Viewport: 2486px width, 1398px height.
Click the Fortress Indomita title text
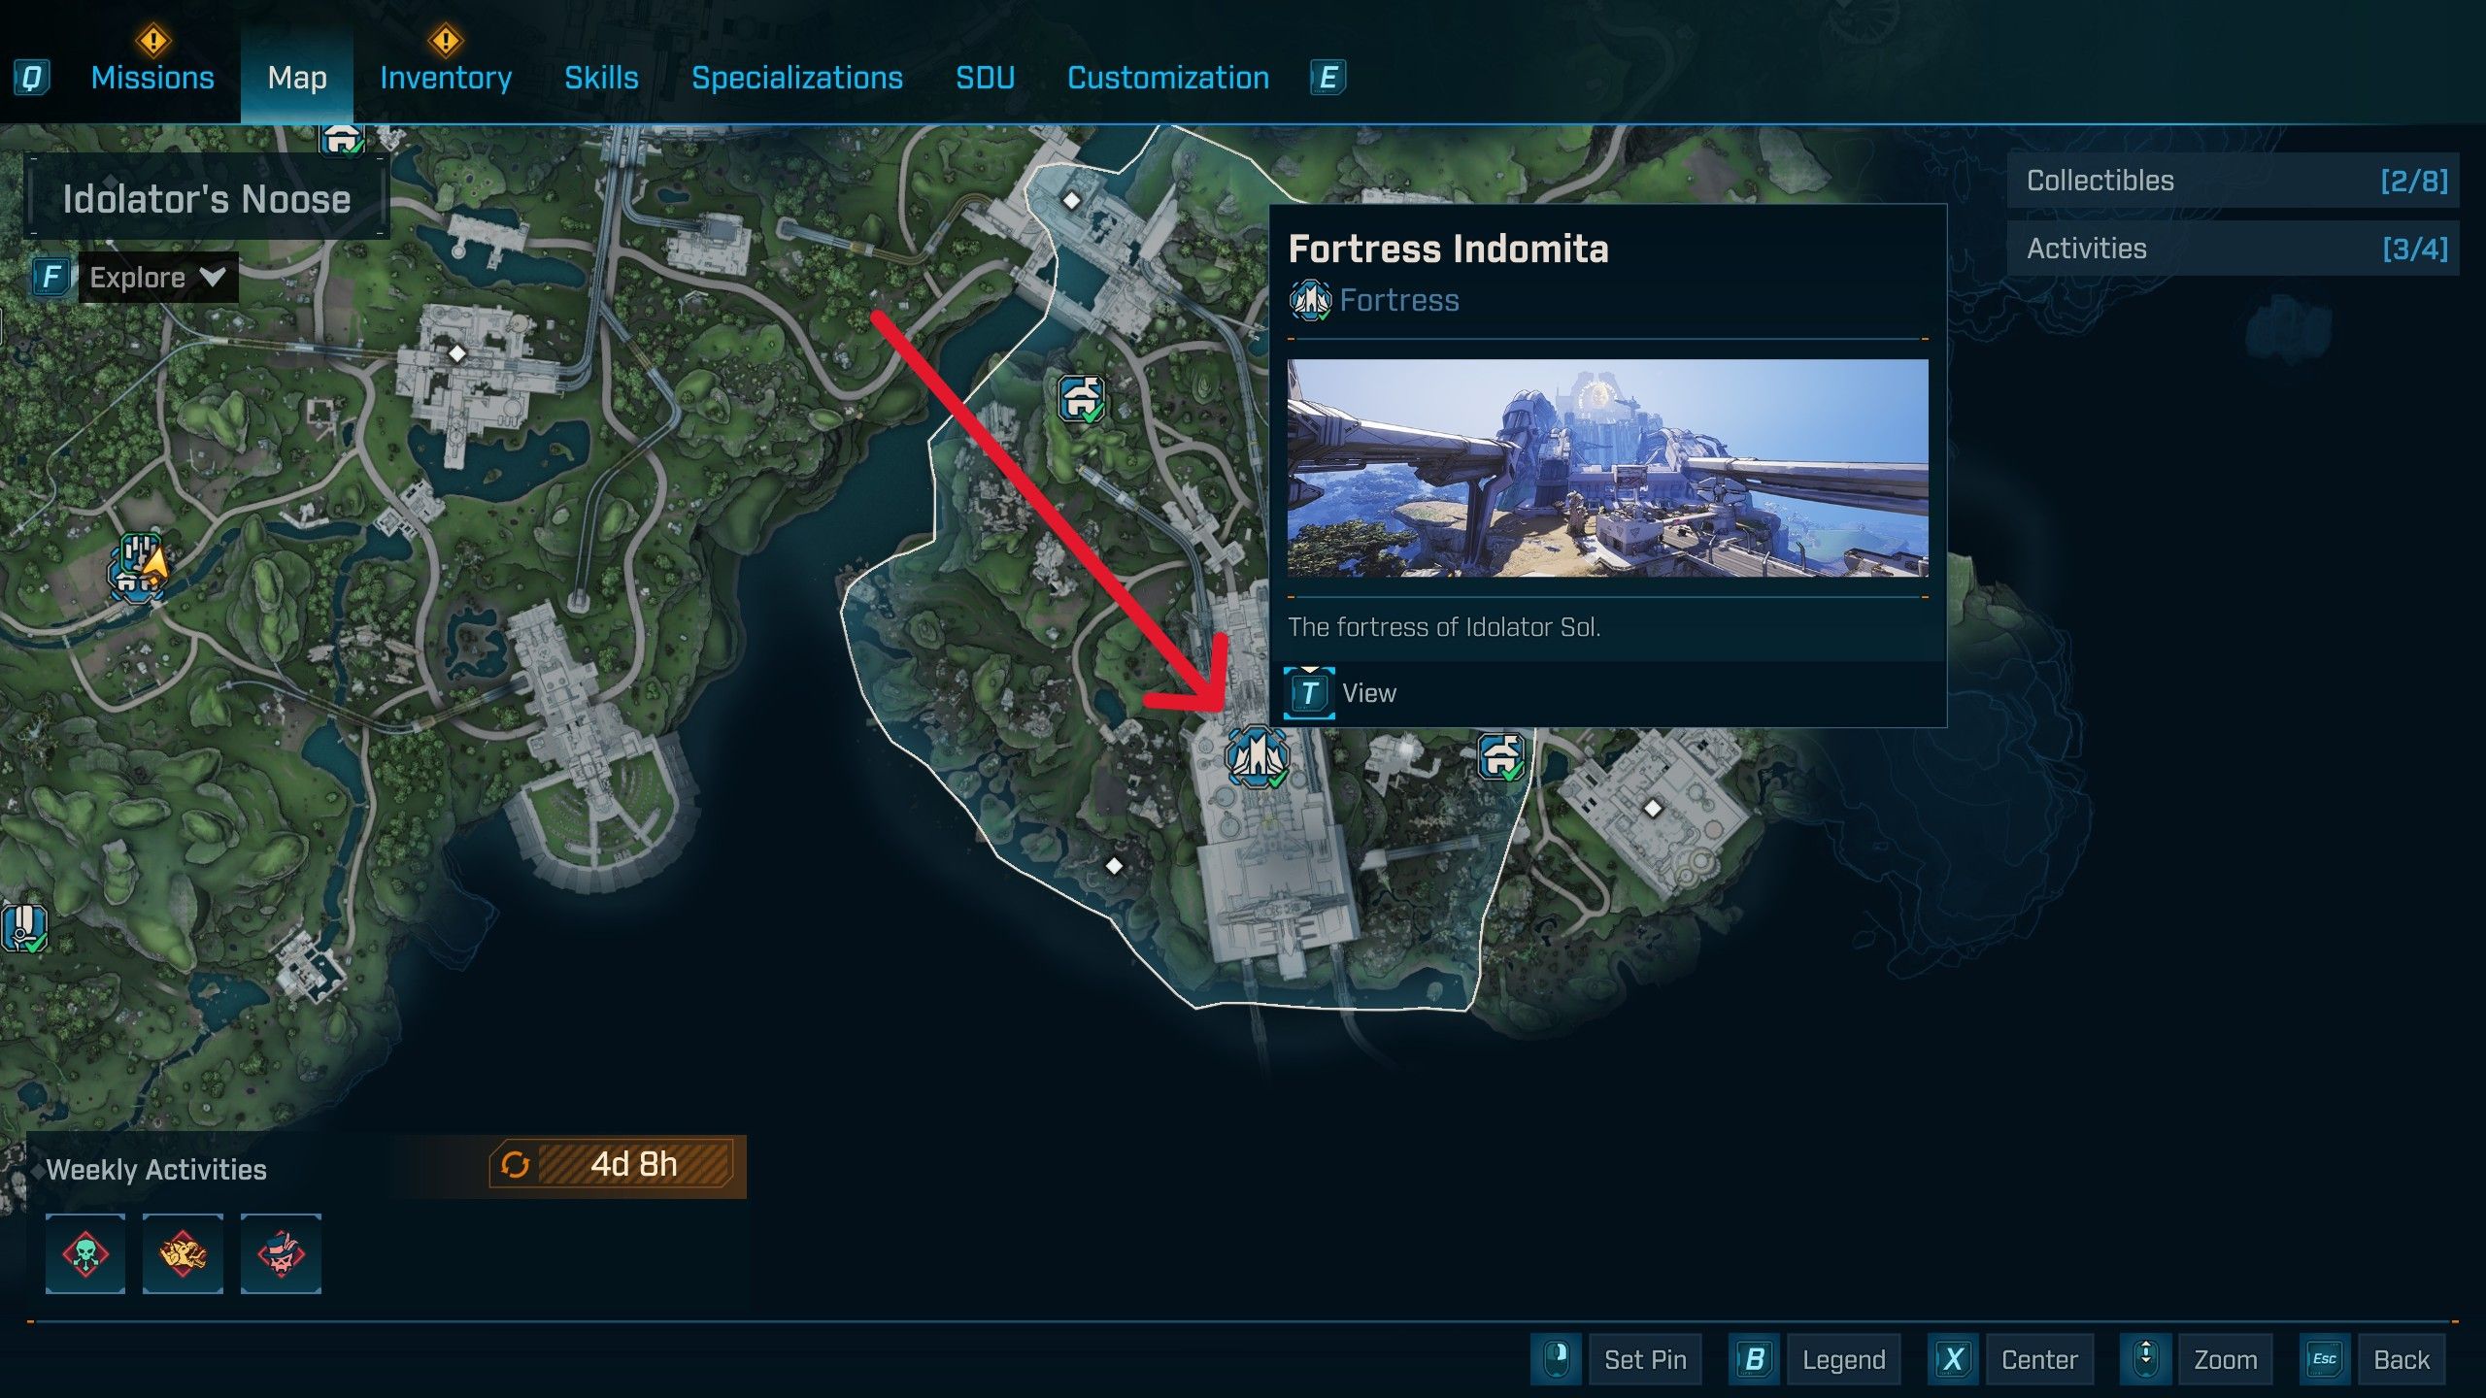point(1448,250)
